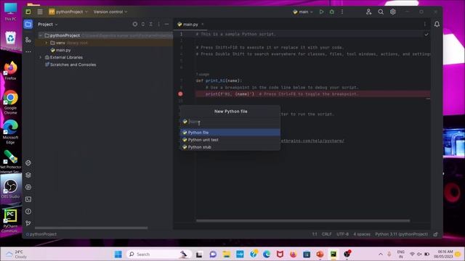Open the hamburger main menu
Viewport: 465px width, 261px height.
pos(40,12)
